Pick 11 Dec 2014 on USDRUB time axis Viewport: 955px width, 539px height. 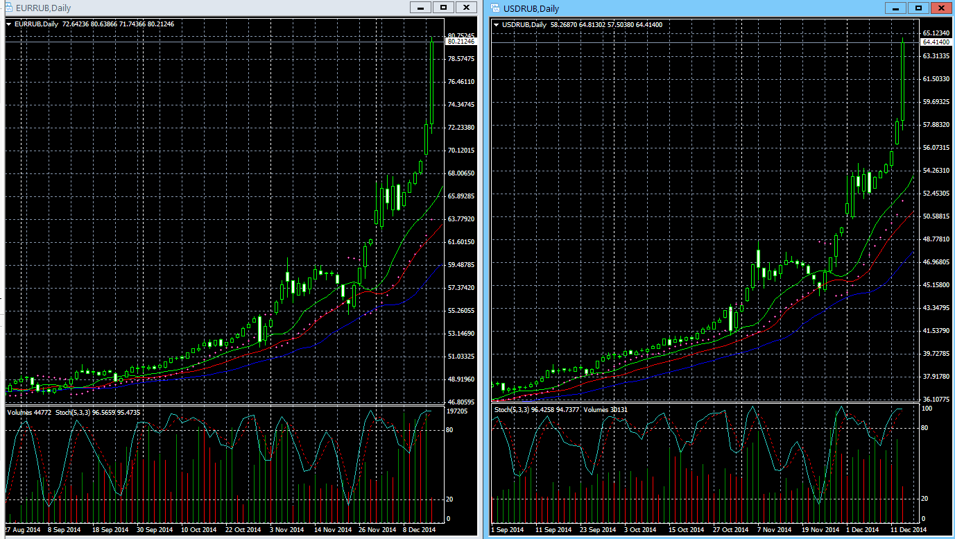(x=908, y=529)
